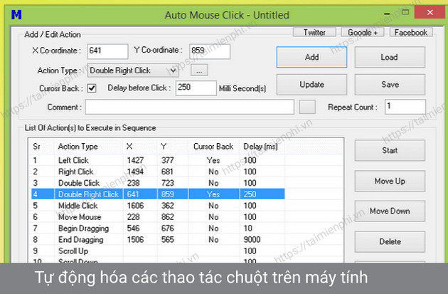Click the Start button
The height and width of the screenshot is (294, 448).
click(390, 150)
